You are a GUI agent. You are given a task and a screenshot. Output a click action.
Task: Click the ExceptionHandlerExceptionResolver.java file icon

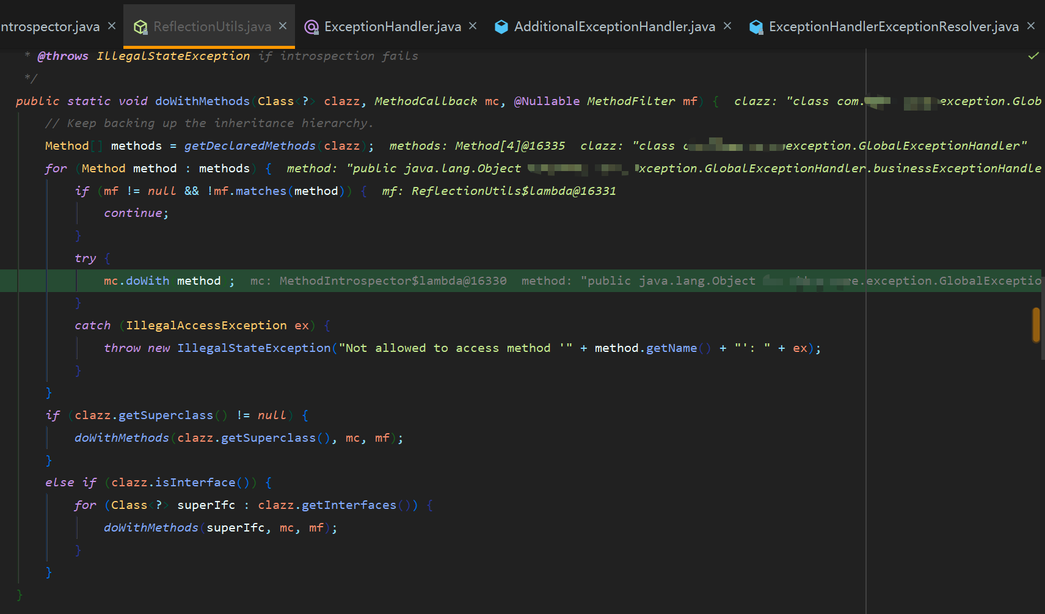[x=756, y=27]
